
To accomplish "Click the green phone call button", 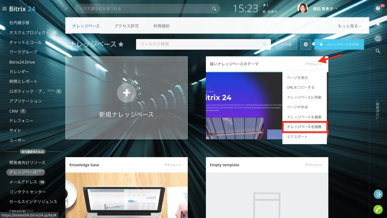I will [x=378, y=210].
